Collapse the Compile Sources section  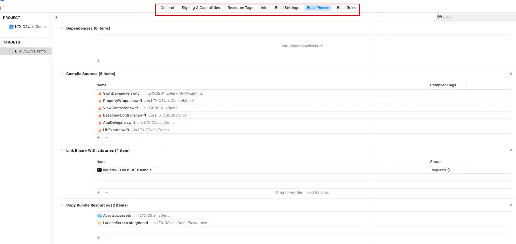point(62,74)
